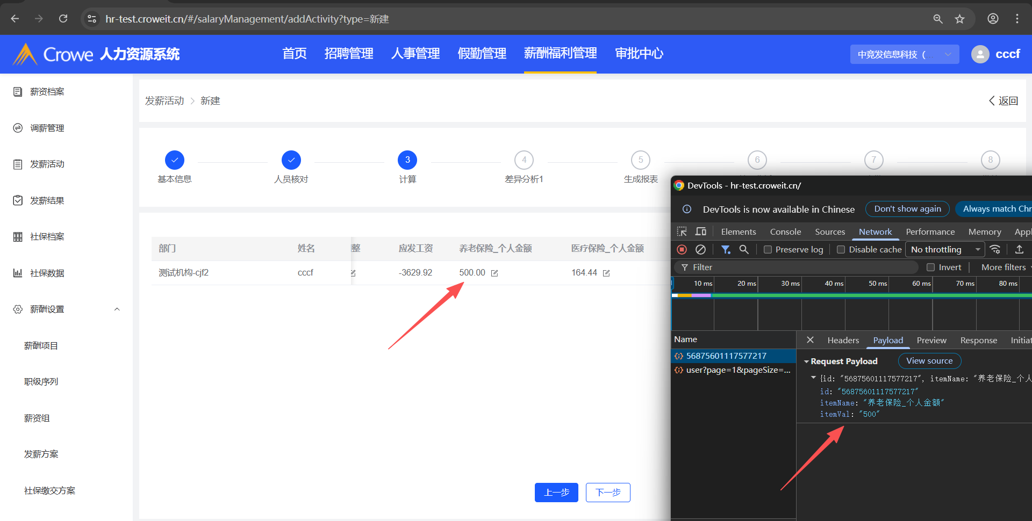Toggle the device toolbar icon

click(x=701, y=231)
